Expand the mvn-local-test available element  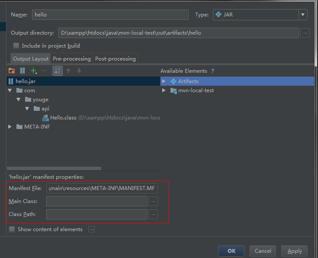coord(164,90)
